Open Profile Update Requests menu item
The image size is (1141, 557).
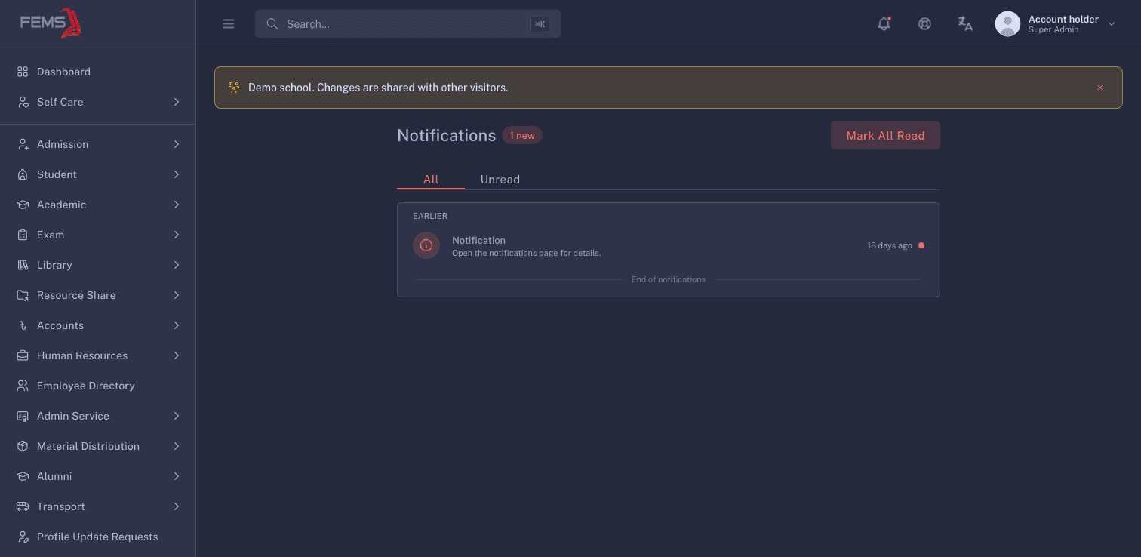[x=97, y=537]
